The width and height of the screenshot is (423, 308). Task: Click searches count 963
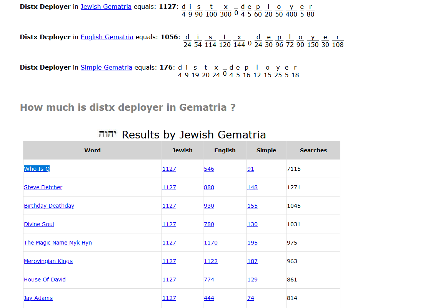(x=292, y=261)
